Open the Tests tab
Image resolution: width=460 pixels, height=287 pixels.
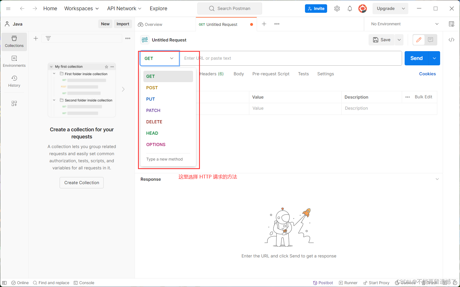(x=303, y=74)
